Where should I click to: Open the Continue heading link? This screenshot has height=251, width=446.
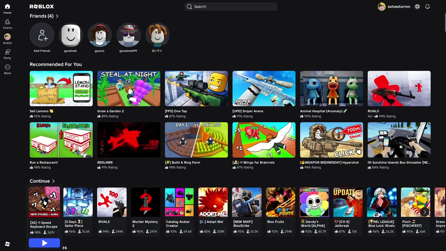point(40,181)
